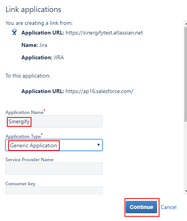Click the Continue button
Viewport: 187px width, 221px height.
pos(141,207)
